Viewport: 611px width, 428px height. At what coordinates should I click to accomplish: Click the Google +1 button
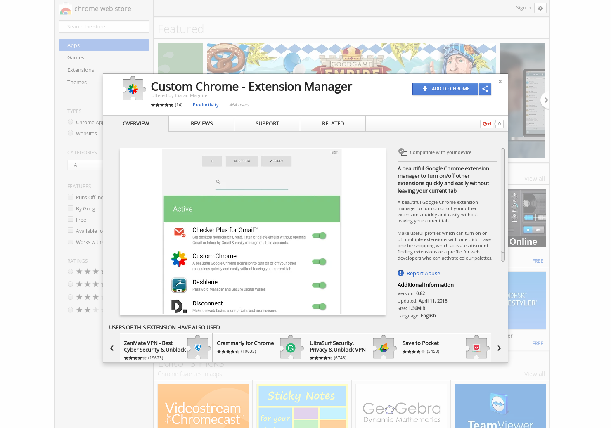click(x=487, y=124)
